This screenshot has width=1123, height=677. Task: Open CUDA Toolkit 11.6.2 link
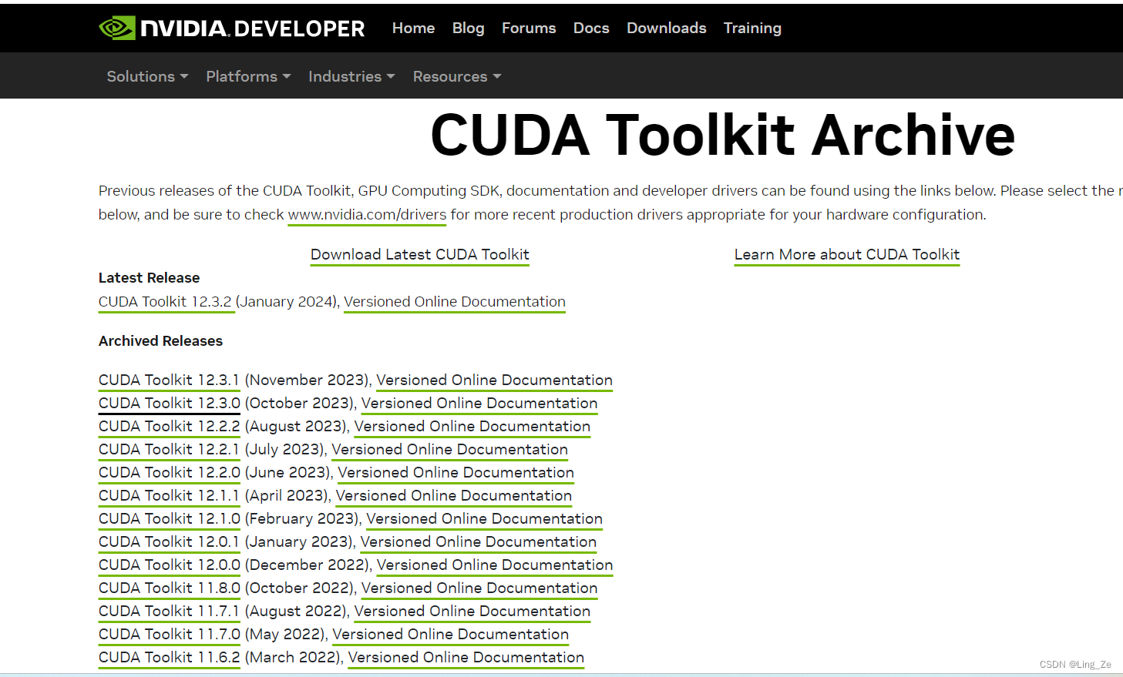170,658
